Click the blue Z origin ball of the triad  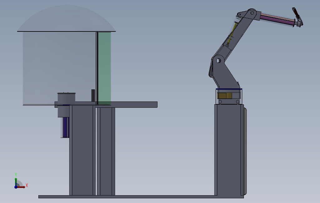pos(16,187)
